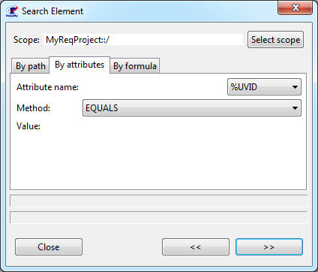
Task: Close the Search Element window with X
Action: coord(295,8)
